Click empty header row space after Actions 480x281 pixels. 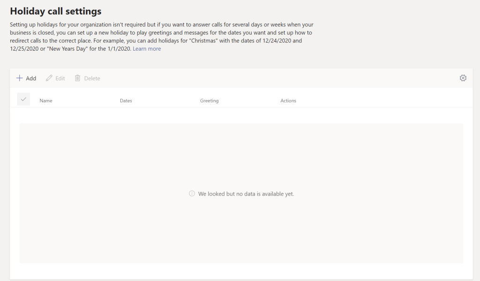coord(384,101)
